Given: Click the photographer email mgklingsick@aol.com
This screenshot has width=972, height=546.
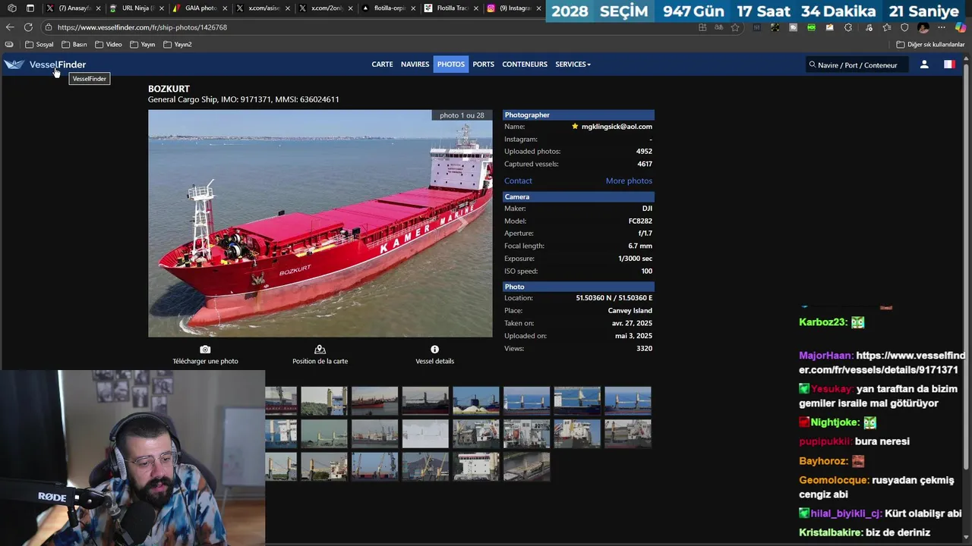Looking at the screenshot, I should click(x=617, y=127).
